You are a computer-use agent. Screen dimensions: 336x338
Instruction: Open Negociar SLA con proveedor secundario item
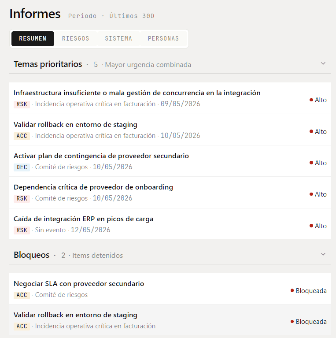[170, 289]
